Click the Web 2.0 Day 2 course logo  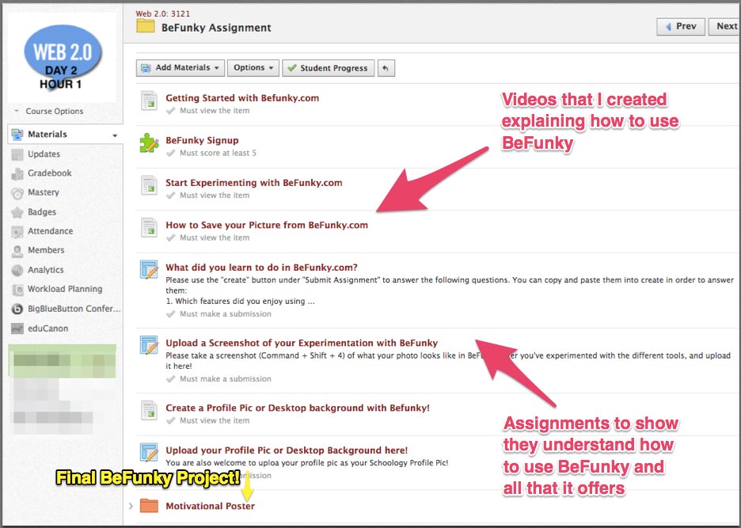click(63, 58)
